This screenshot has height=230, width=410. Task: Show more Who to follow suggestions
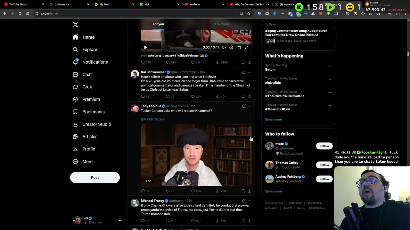pyautogui.click(x=273, y=191)
